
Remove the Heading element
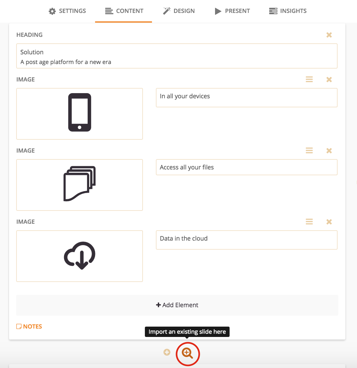pyautogui.click(x=329, y=35)
